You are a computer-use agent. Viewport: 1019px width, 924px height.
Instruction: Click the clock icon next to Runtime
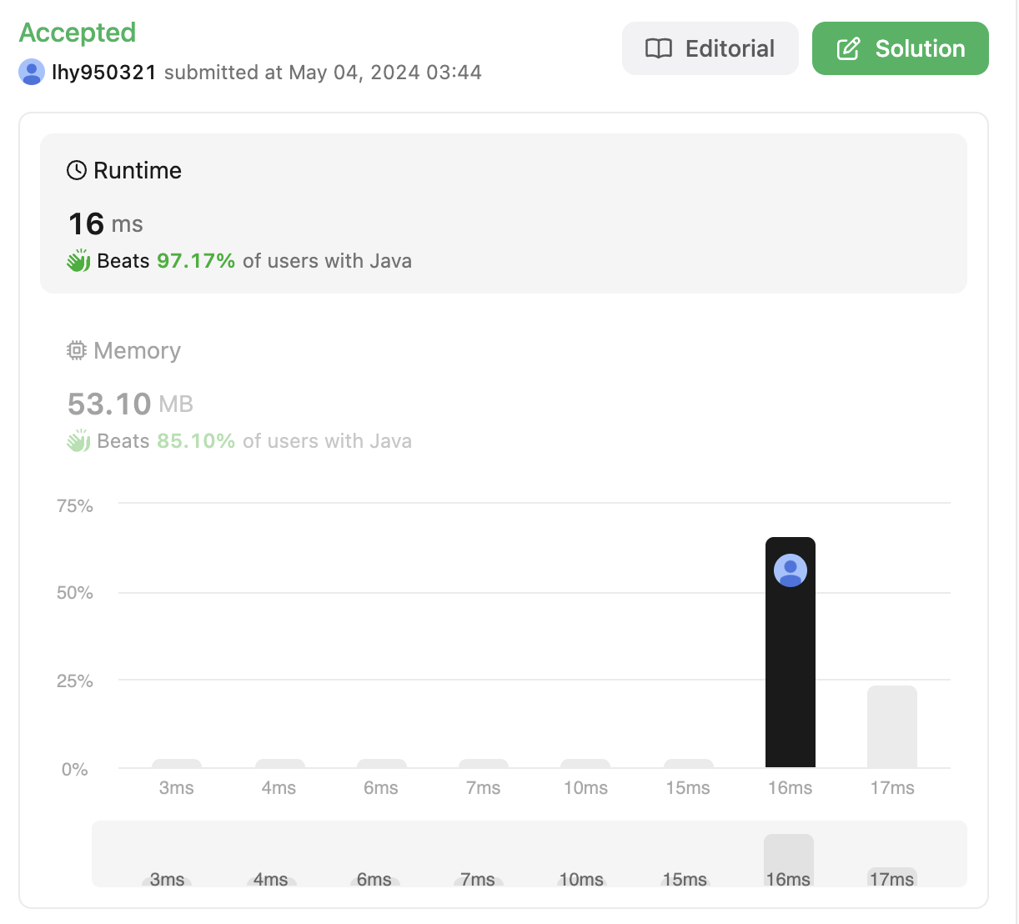pos(77,170)
